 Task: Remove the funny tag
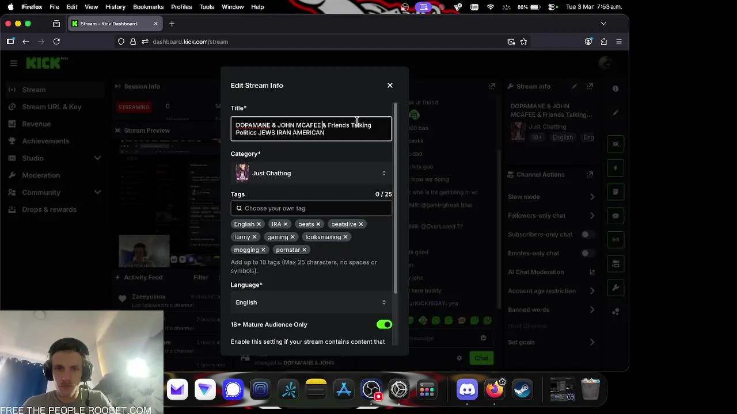[254, 237]
